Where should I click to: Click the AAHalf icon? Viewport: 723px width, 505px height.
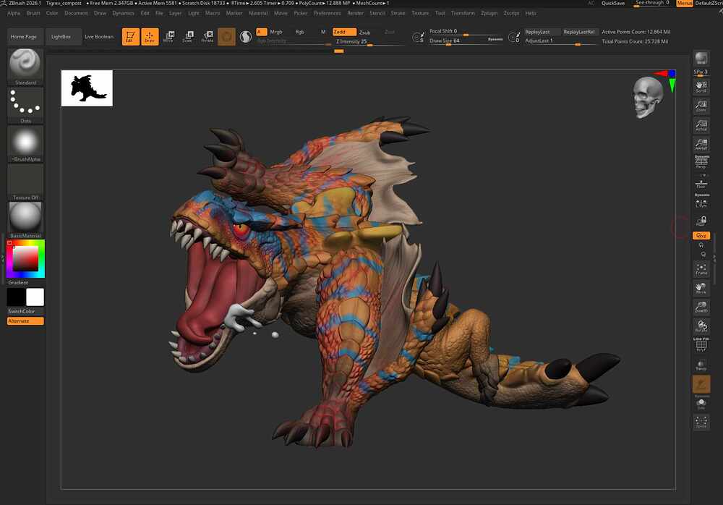[701, 144]
